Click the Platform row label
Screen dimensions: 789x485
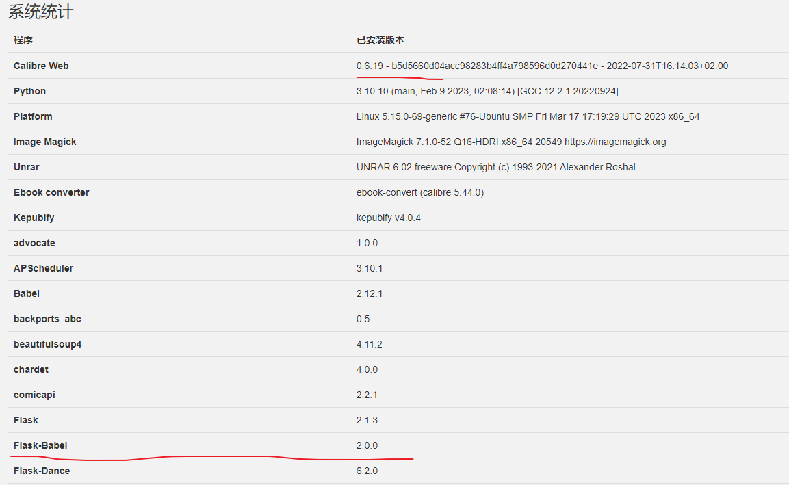[34, 116]
